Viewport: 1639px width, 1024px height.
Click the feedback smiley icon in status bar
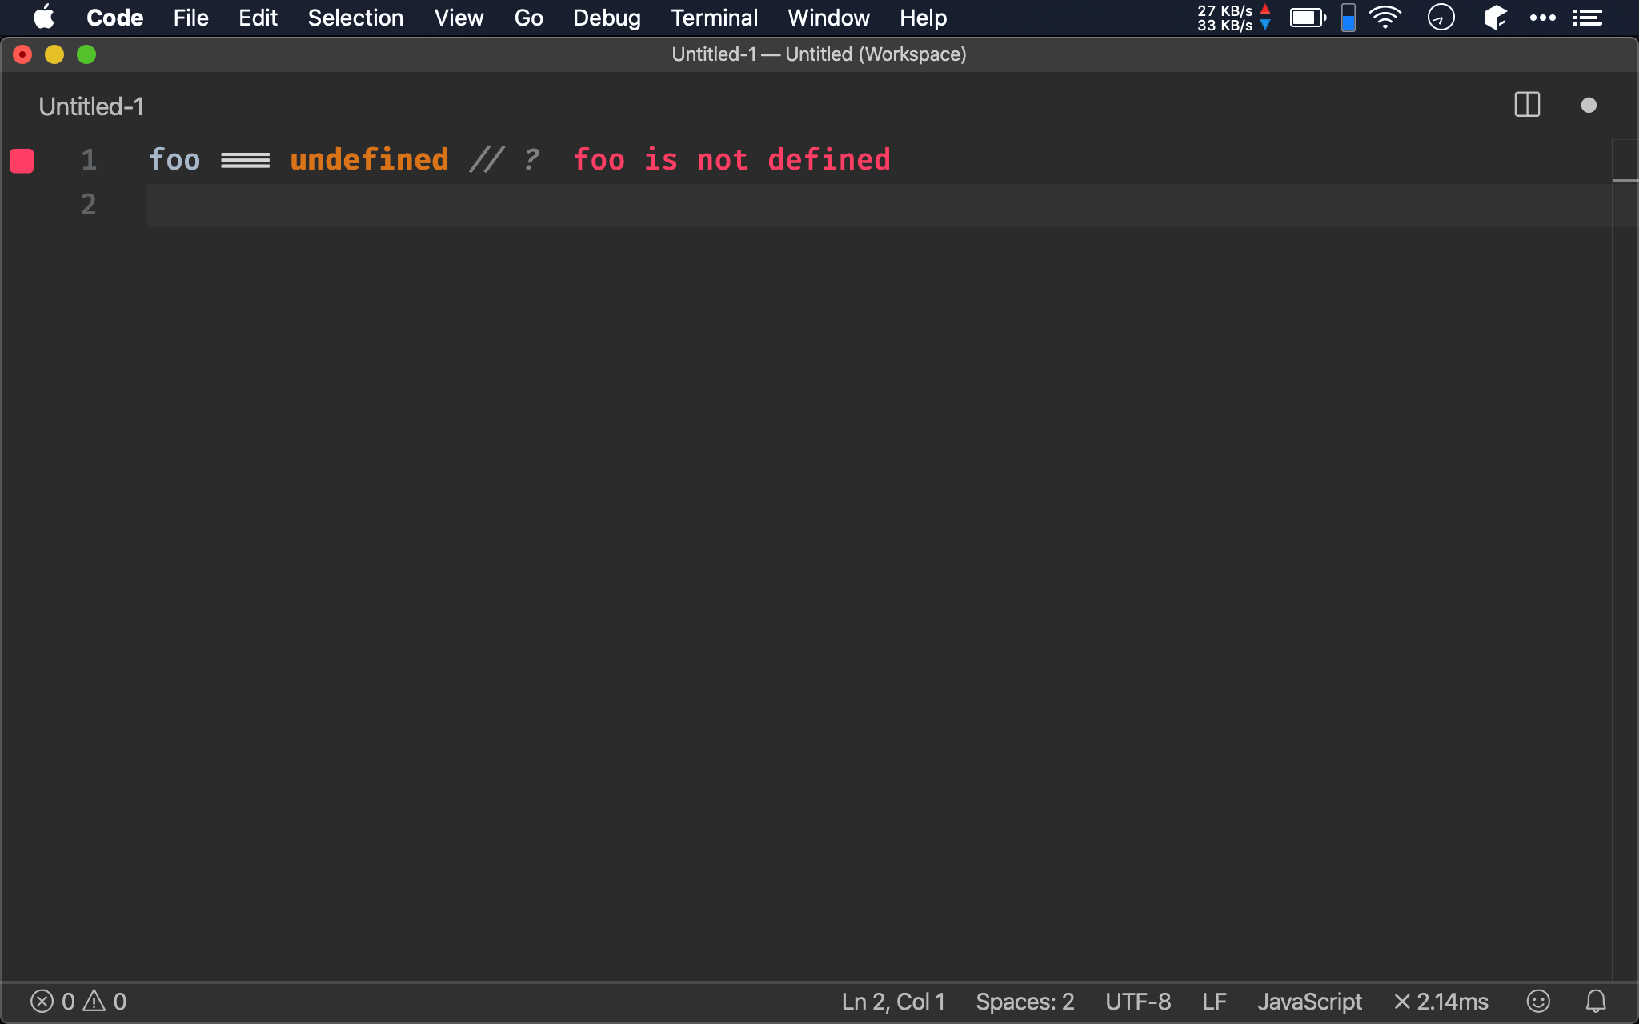click(1537, 1001)
